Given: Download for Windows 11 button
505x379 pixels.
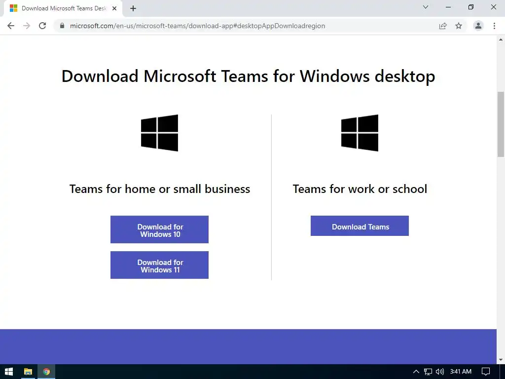Looking at the screenshot, I should pos(159,265).
